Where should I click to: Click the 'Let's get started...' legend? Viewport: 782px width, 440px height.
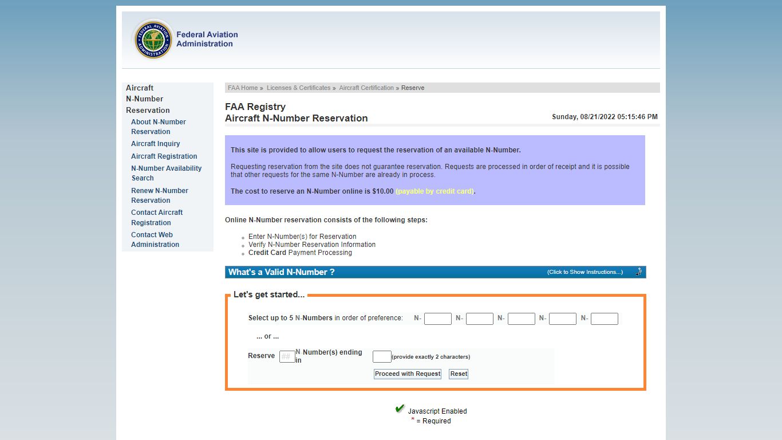(269, 294)
